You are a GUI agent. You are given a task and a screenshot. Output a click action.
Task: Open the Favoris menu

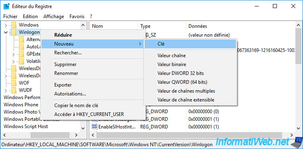77,17
